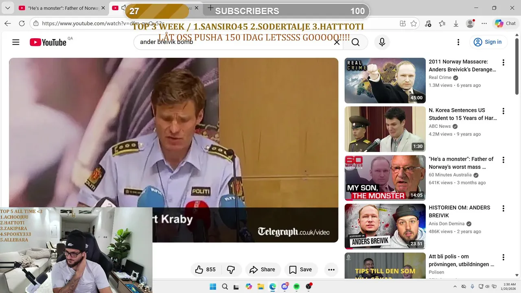Image resolution: width=521 pixels, height=293 pixels.
Task: Open options for HISTORIEN OM video
Action: (503, 209)
